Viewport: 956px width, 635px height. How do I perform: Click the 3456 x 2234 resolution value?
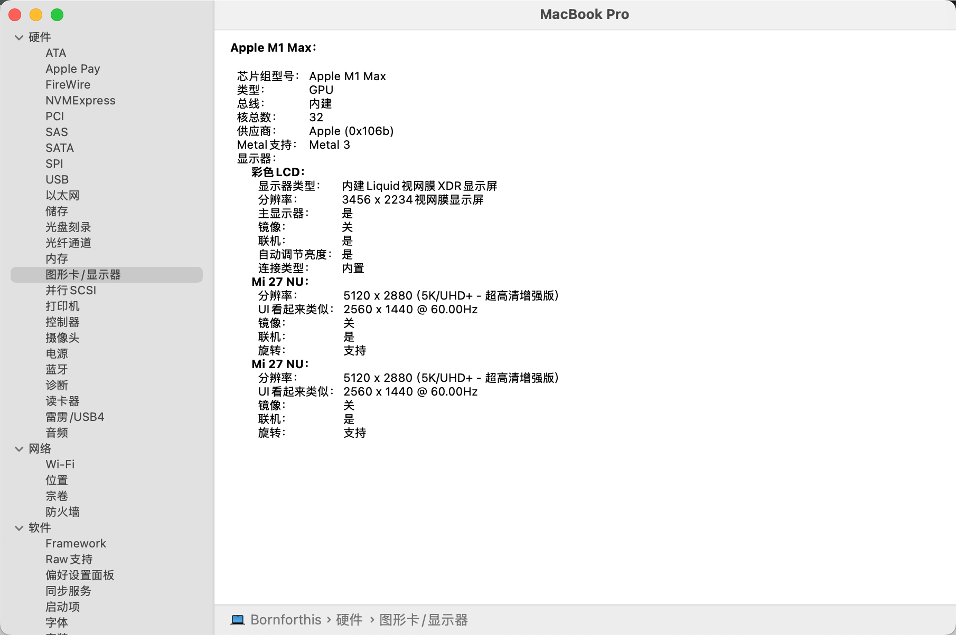click(x=413, y=200)
